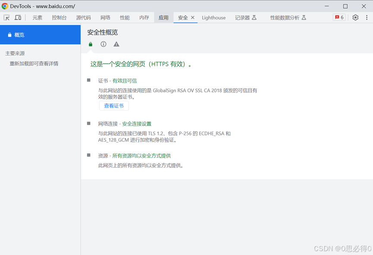373x255 pixels.
Task: Open the 网络 tab
Action: tap(105, 18)
